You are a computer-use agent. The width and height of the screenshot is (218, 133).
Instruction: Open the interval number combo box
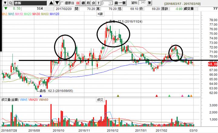[107, 3]
